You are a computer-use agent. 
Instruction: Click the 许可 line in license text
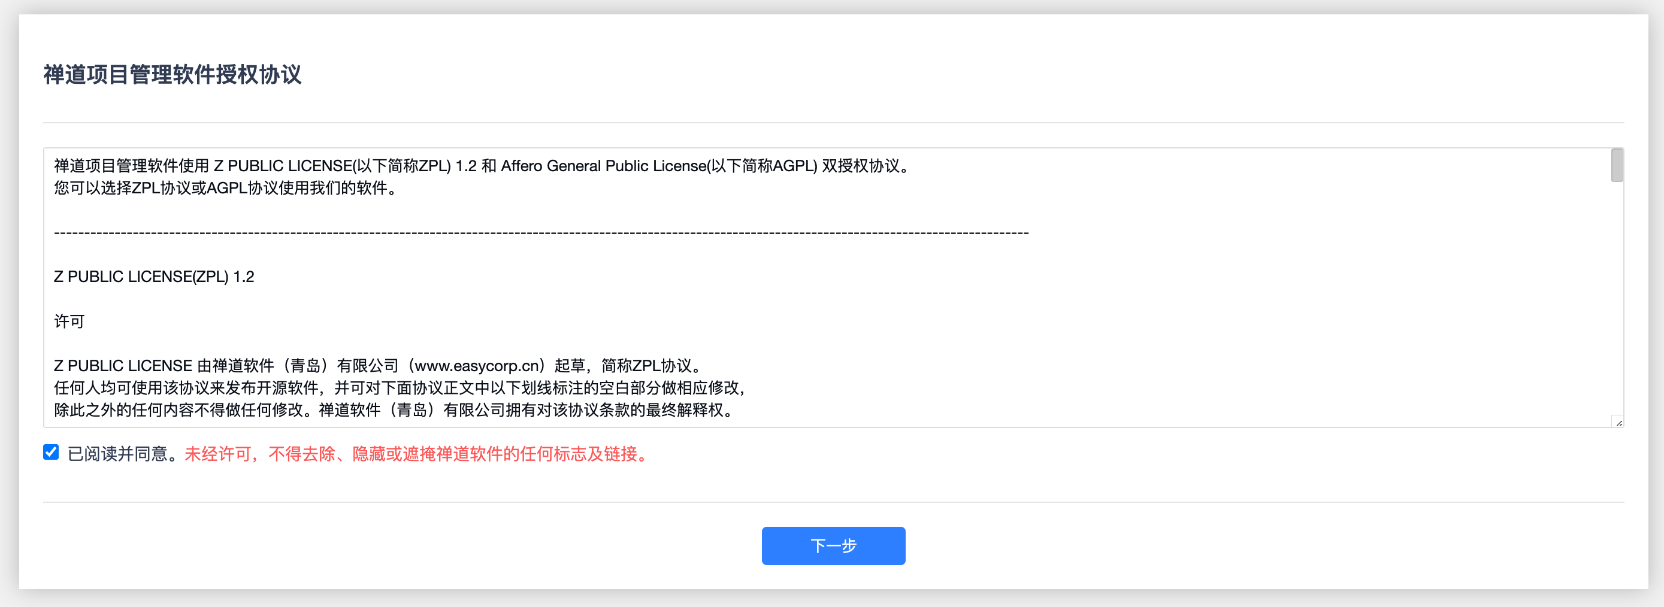[69, 321]
